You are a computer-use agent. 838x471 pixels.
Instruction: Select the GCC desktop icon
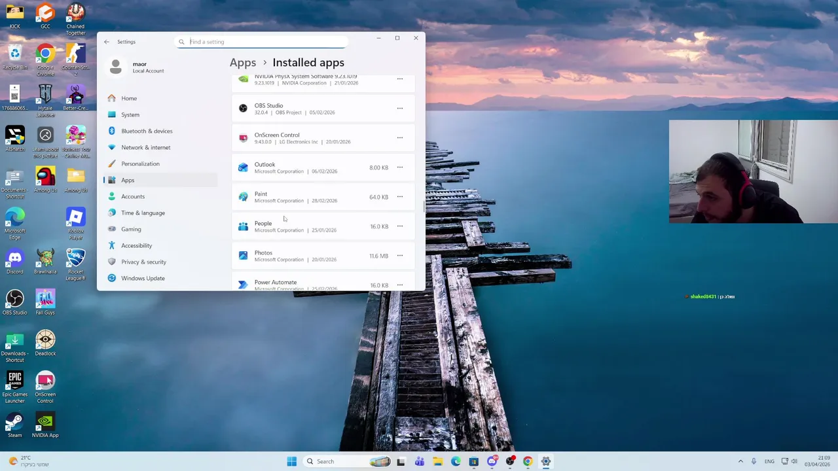45,16
